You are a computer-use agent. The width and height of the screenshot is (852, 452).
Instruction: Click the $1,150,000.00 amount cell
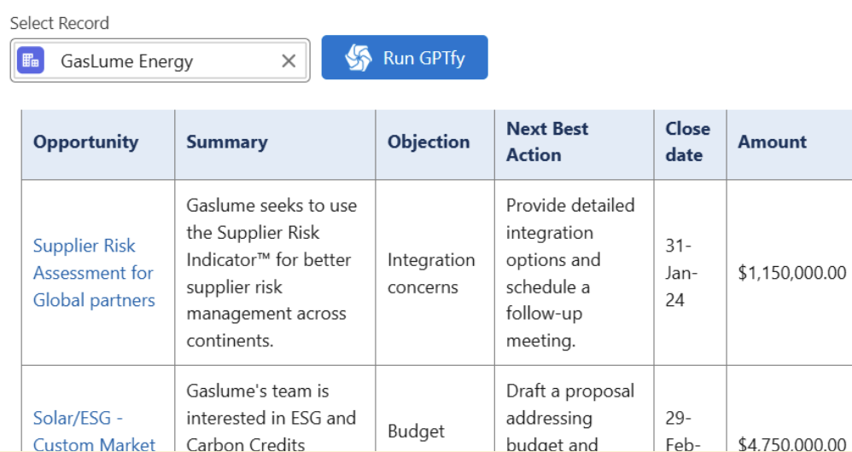pyautogui.click(x=792, y=273)
